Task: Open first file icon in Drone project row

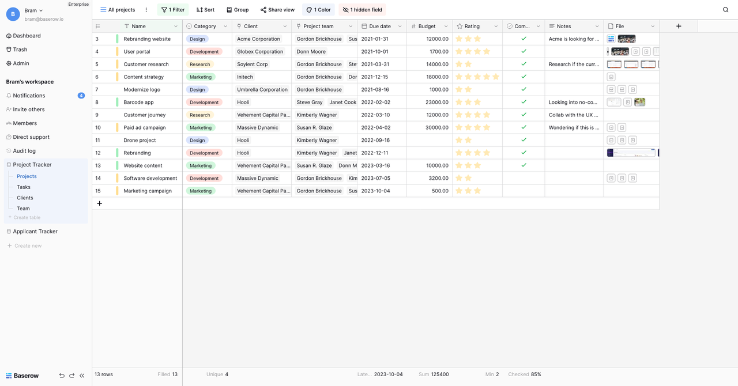Action: pyautogui.click(x=611, y=140)
